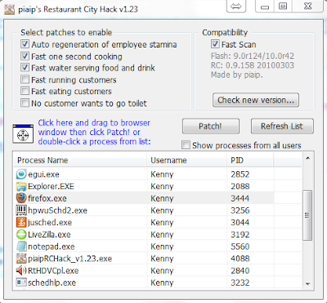Select the Explorer.EXE process name
327x303 pixels.
pos(51,187)
